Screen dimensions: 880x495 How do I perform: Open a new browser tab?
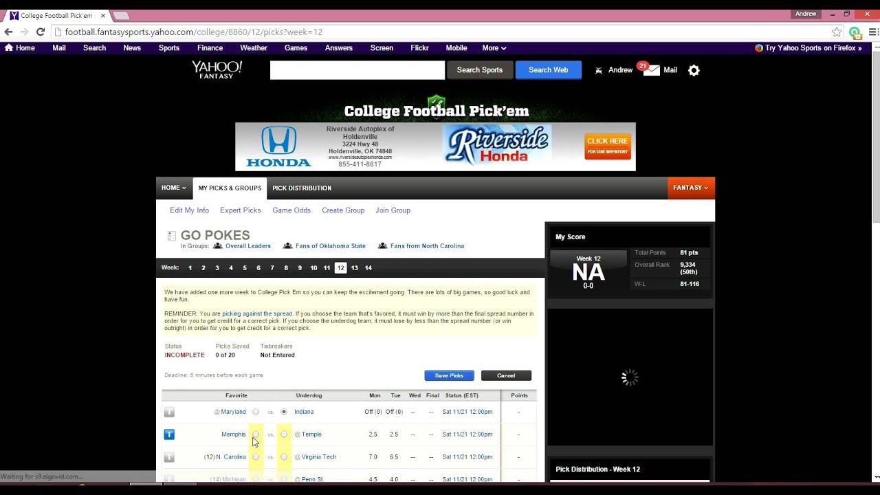[121, 15]
